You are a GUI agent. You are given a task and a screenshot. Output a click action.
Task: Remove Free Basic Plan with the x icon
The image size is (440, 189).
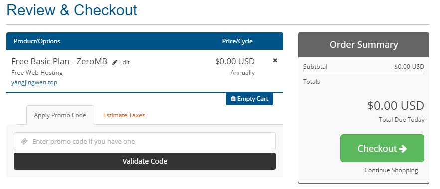[x=275, y=60]
